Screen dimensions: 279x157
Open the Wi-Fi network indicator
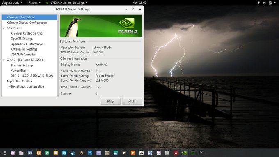pyautogui.click(x=259, y=3)
